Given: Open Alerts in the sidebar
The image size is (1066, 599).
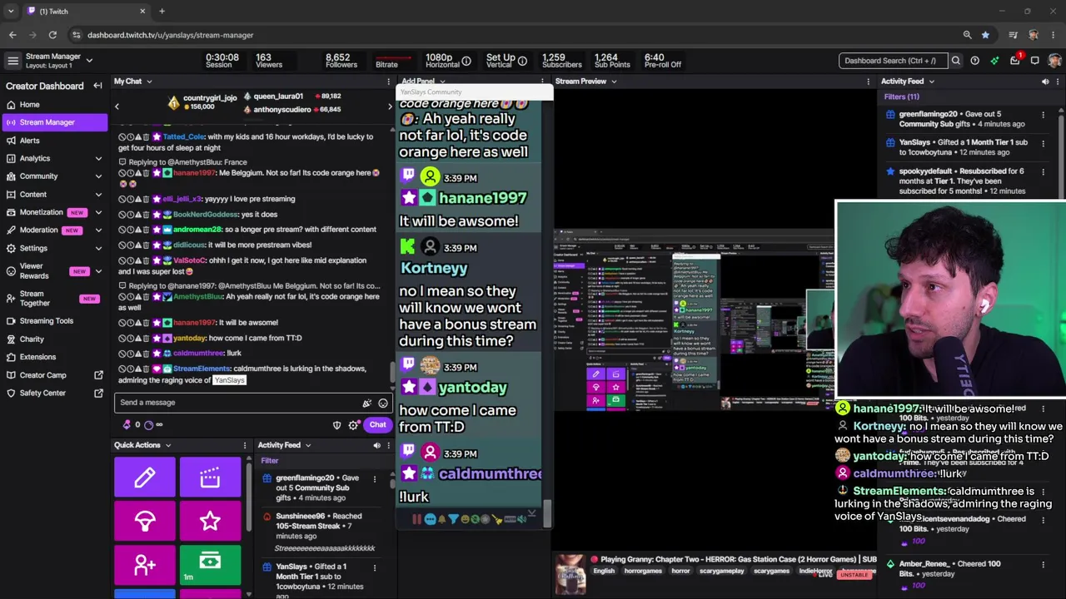Looking at the screenshot, I should (x=54, y=141).
